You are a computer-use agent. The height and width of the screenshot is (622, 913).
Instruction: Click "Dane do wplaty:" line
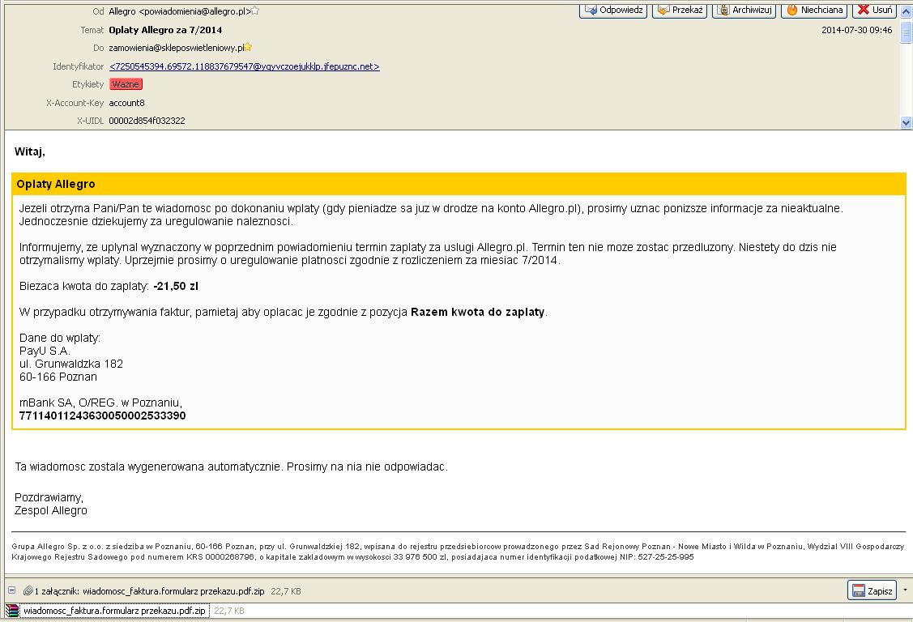[x=59, y=338]
